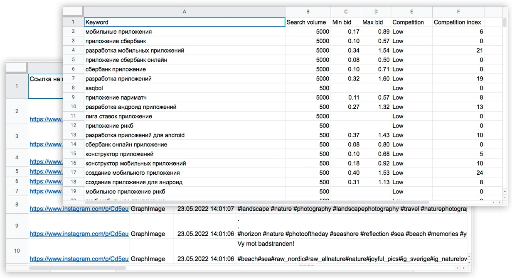Click the competition index value 21
Viewport: 512px width, 278px height.
point(458,51)
